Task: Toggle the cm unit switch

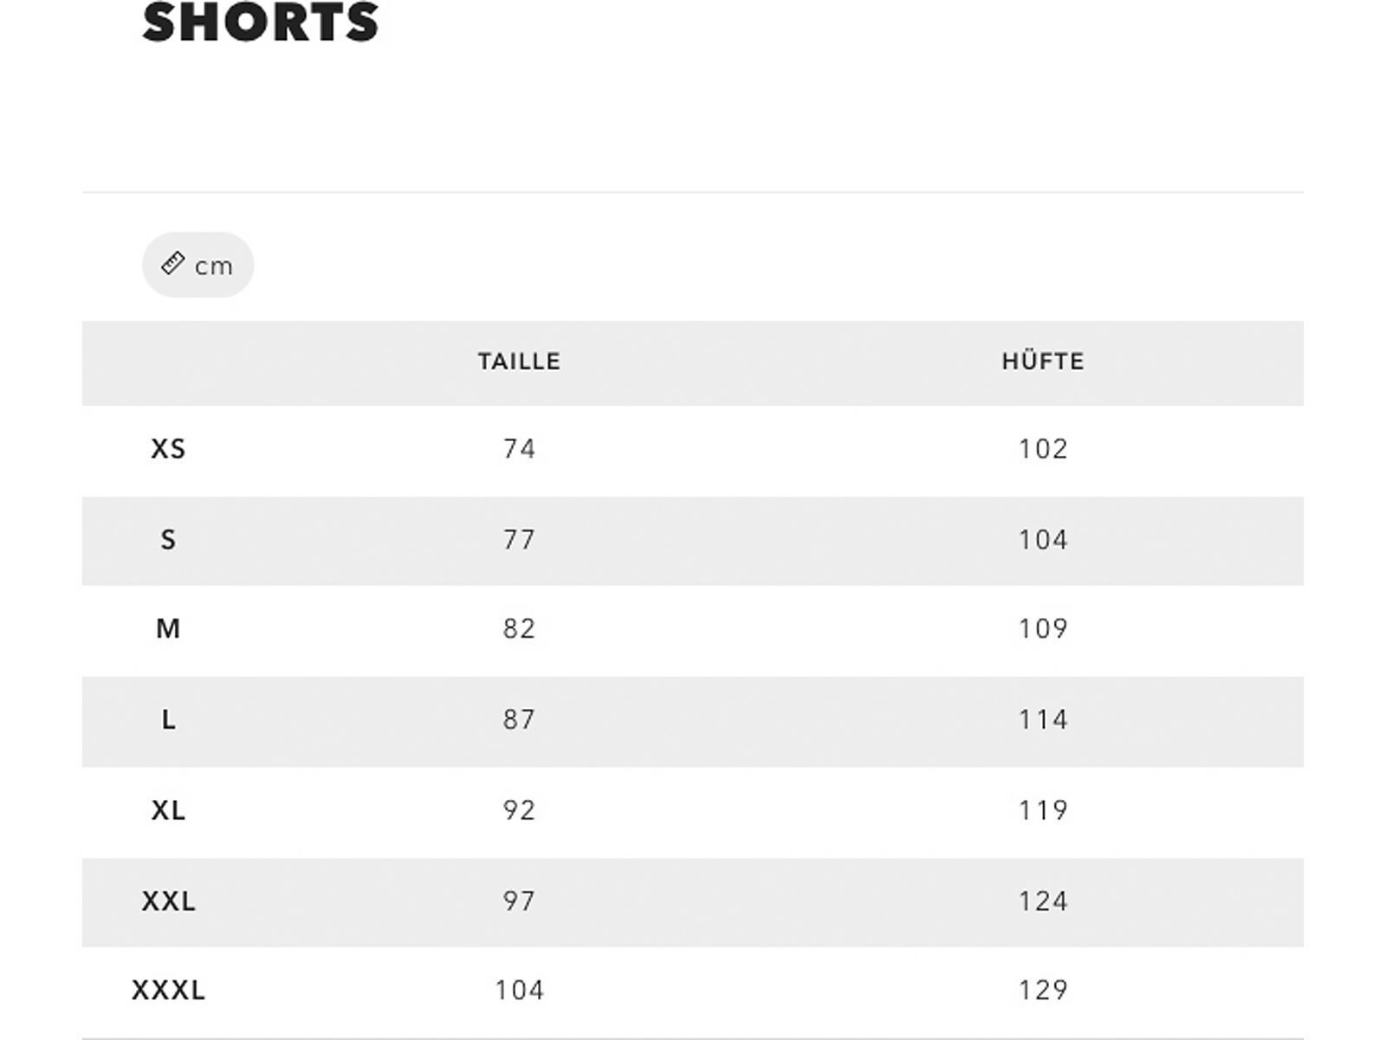Action: (198, 265)
